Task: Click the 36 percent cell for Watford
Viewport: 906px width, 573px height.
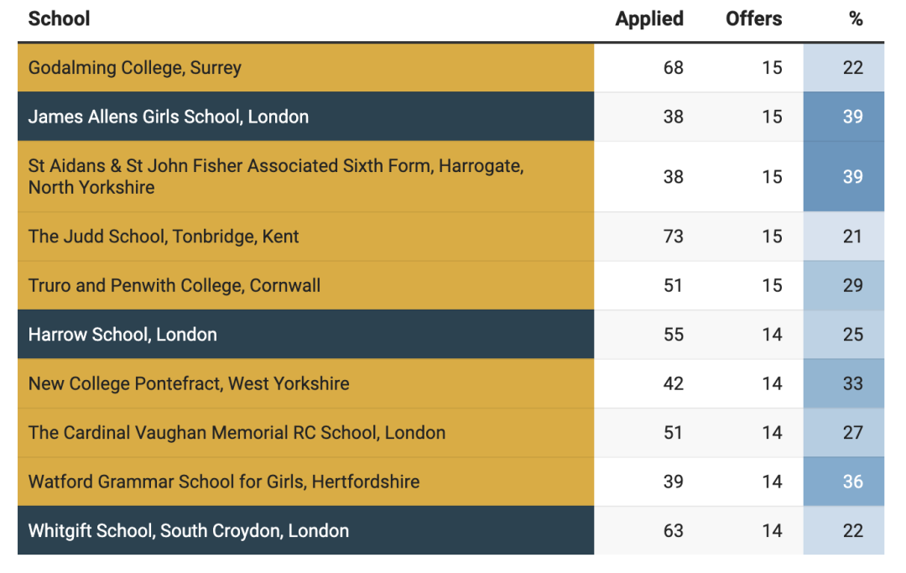Action: pyautogui.click(x=844, y=482)
